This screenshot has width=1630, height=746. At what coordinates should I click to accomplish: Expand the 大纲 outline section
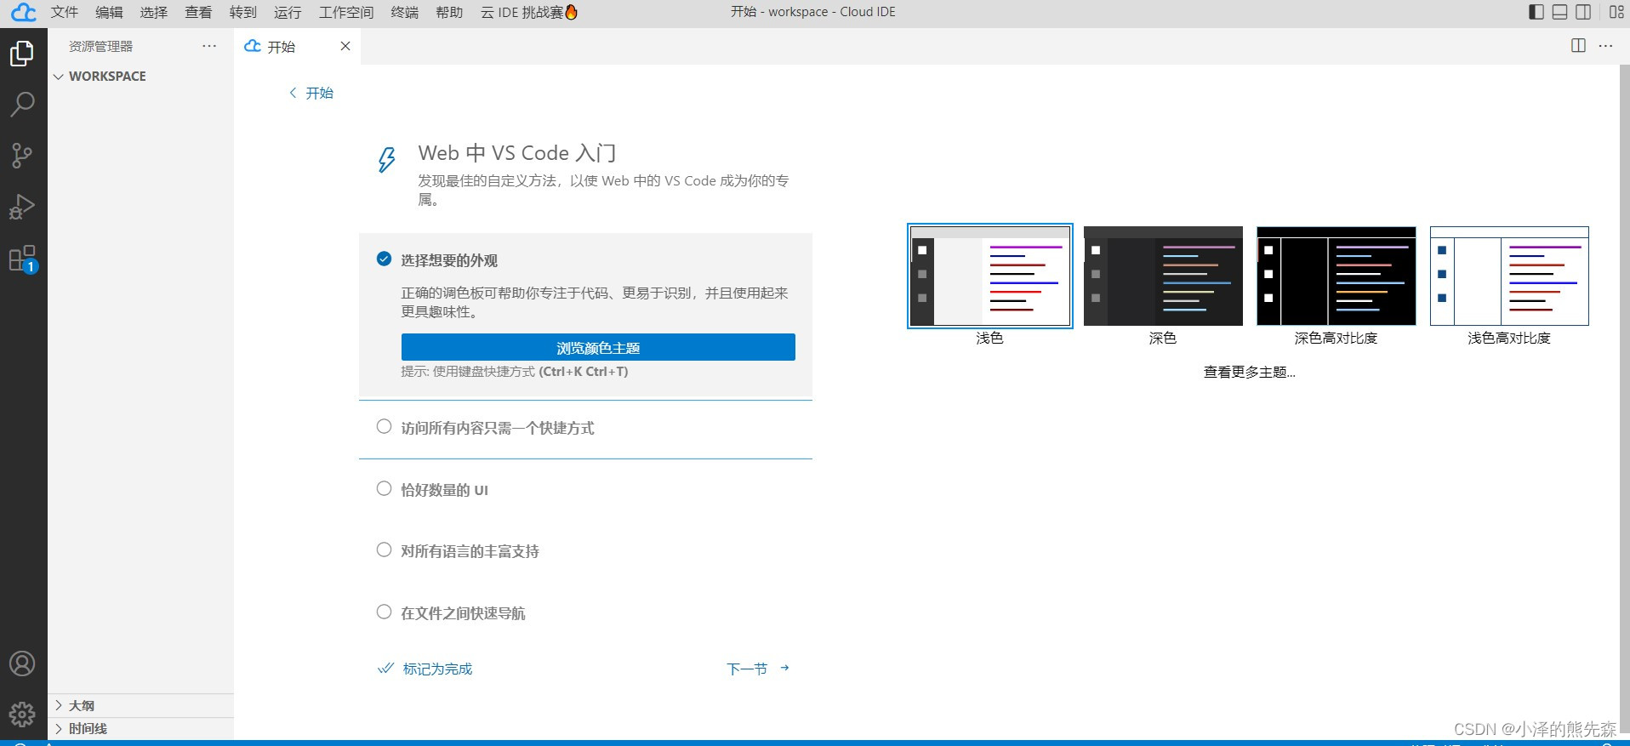point(141,705)
